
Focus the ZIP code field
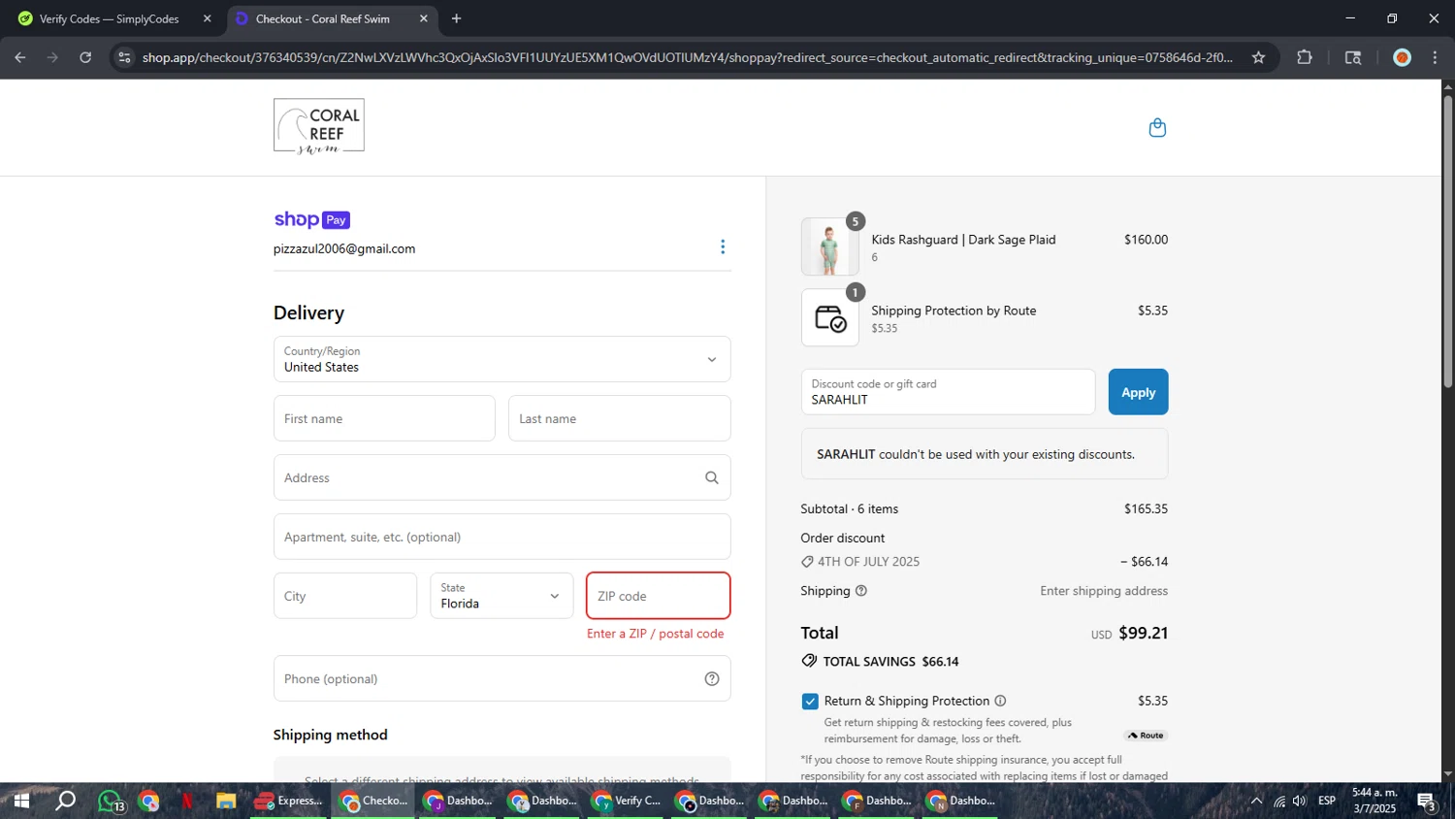pyautogui.click(x=658, y=596)
